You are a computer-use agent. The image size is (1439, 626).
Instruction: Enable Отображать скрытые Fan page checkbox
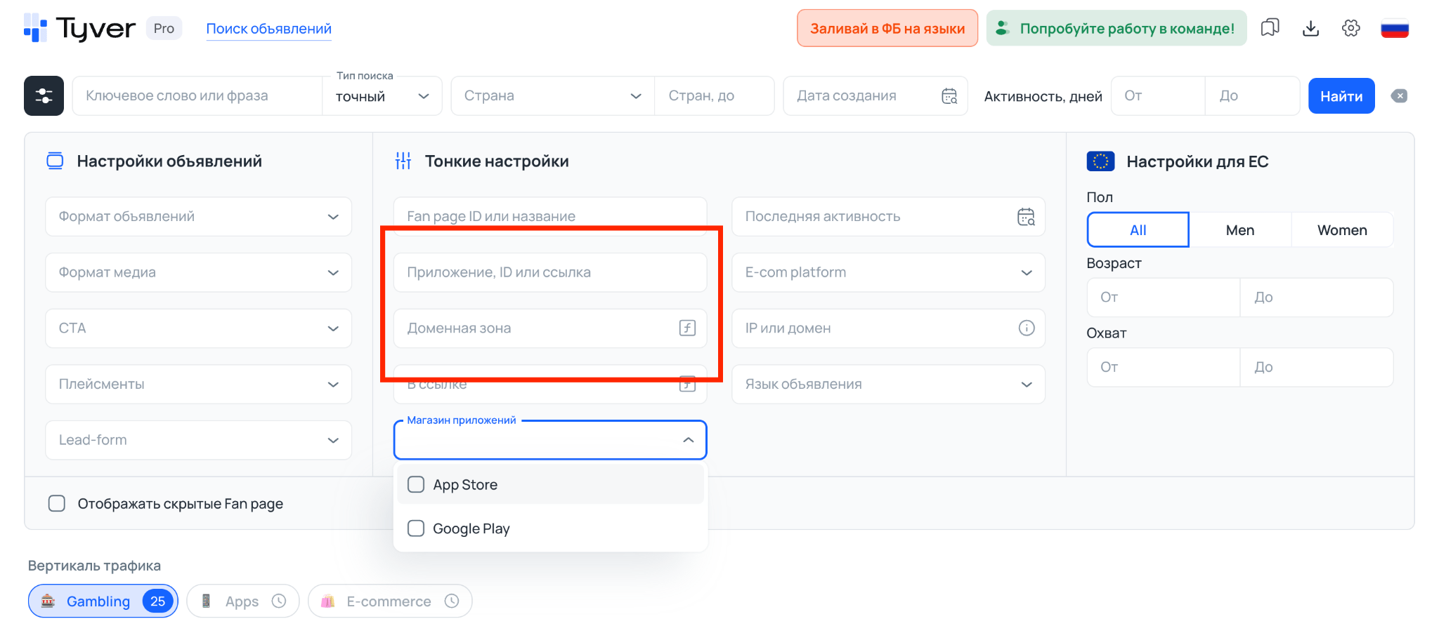coord(57,504)
